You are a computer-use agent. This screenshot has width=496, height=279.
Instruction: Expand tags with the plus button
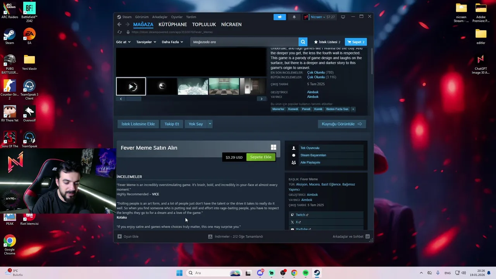point(353,109)
